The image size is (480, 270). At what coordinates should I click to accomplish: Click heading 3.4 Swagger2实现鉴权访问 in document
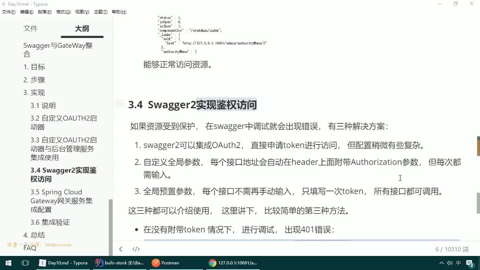point(192,105)
